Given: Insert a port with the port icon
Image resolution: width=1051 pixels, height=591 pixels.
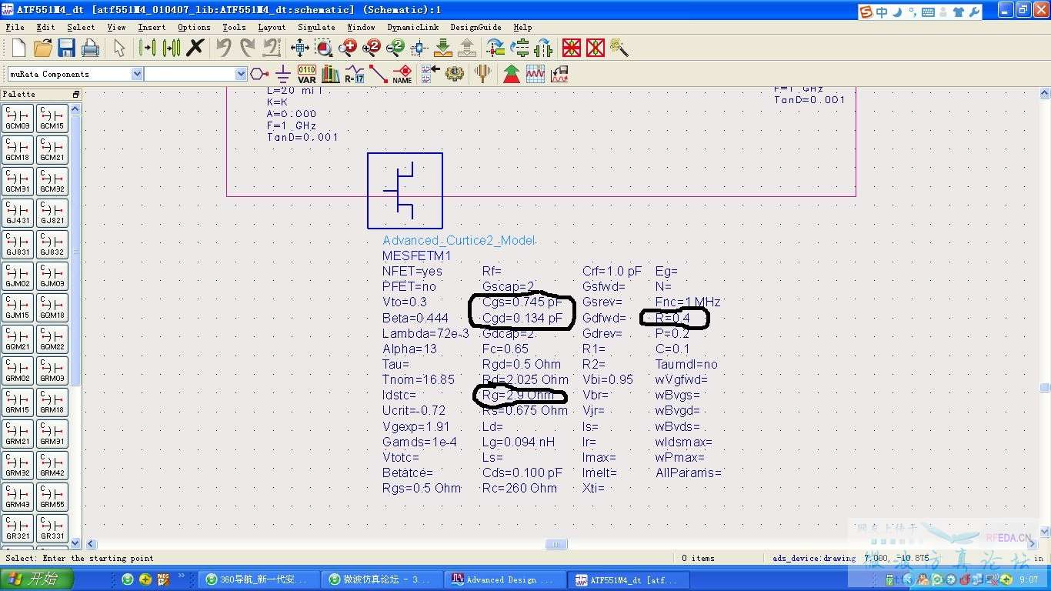Looking at the screenshot, I should [x=259, y=74].
